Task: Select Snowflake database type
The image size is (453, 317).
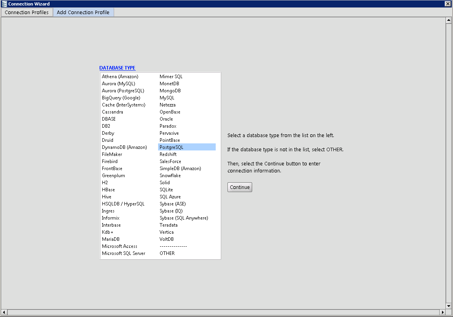Action: pos(170,176)
